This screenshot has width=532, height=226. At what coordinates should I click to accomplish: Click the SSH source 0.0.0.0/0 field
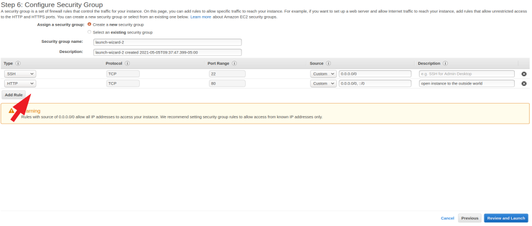375,74
